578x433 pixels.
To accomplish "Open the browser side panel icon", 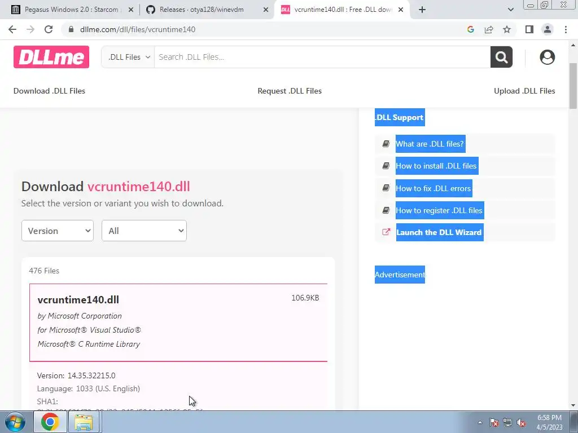I will 529,29.
